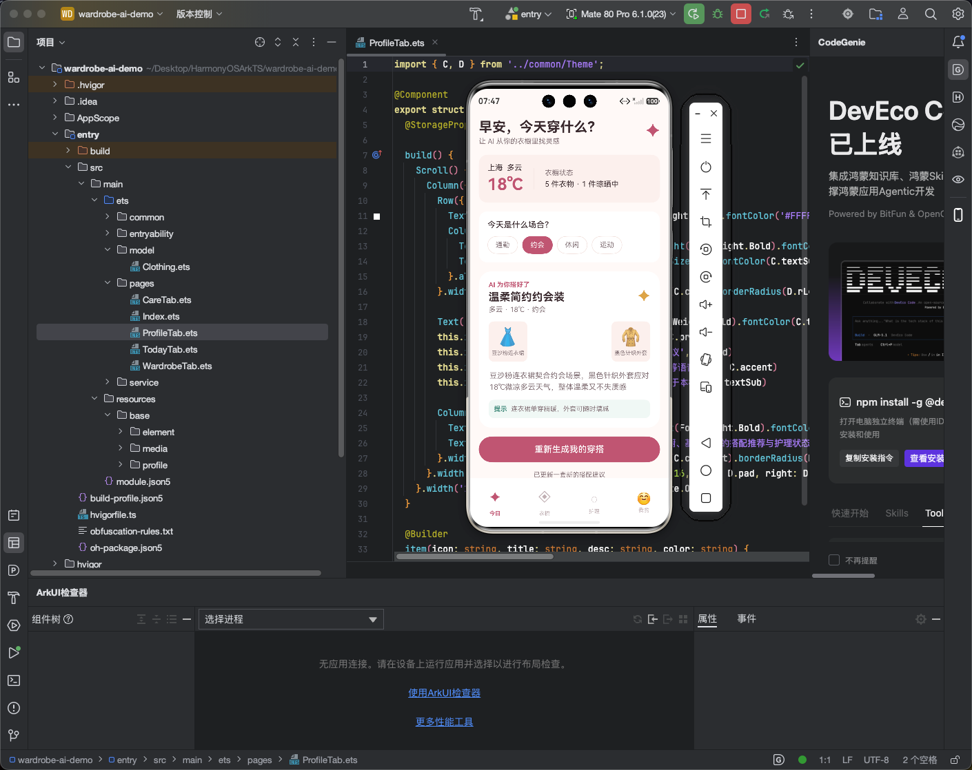Collapse the pages folder in the tree

tap(108, 283)
